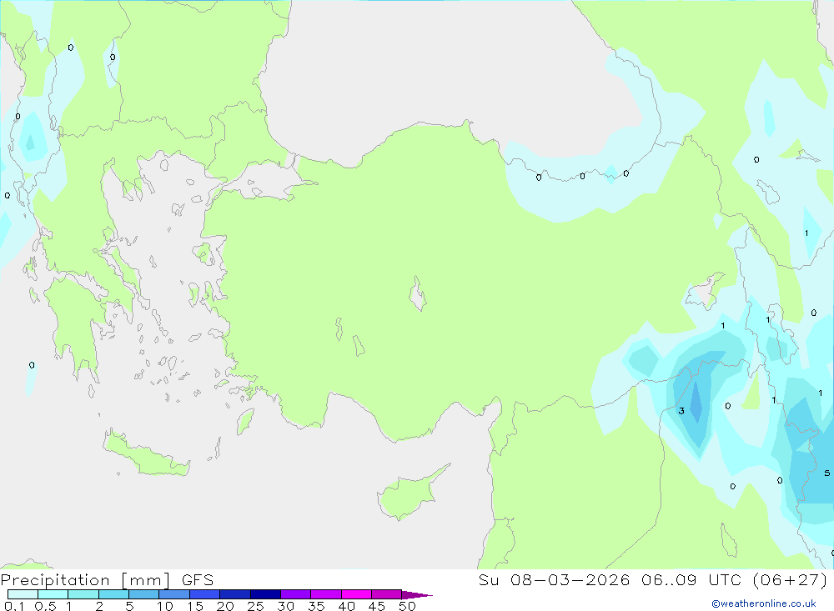
Task: Click the '50' legend value label
Action: point(408,606)
